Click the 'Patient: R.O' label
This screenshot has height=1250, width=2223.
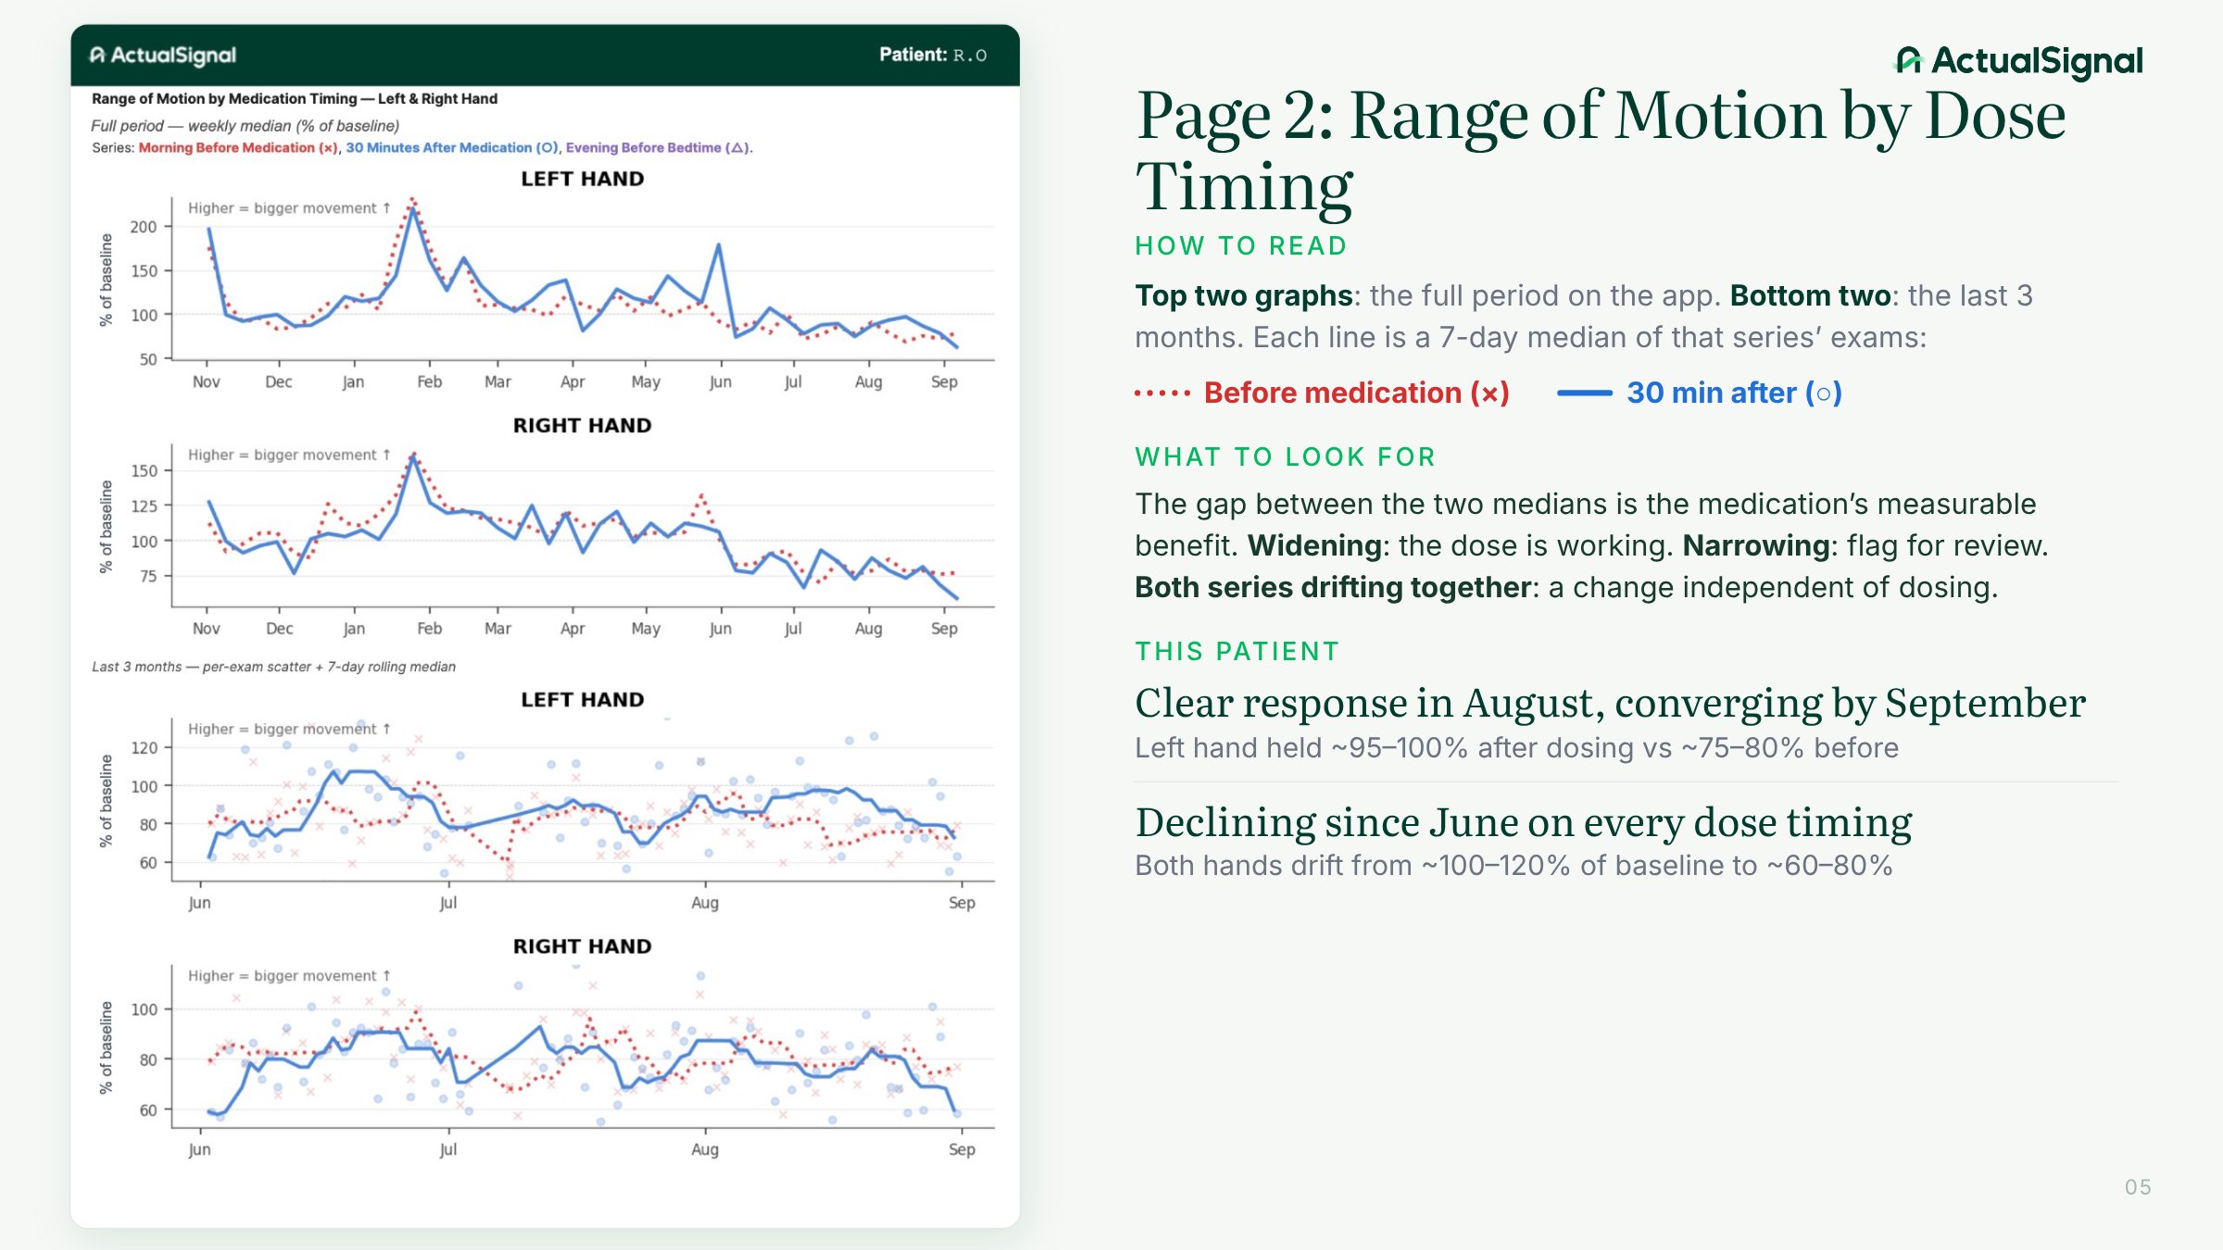(933, 55)
